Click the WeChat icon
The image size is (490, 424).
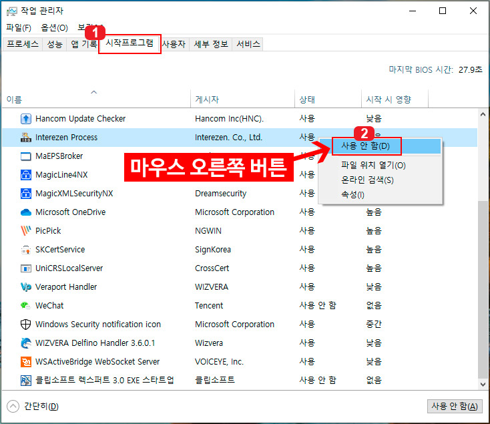coord(25,305)
